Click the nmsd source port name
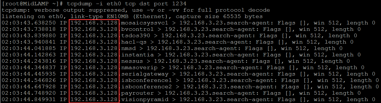The height and width of the screenshot is (103, 381). (128, 49)
